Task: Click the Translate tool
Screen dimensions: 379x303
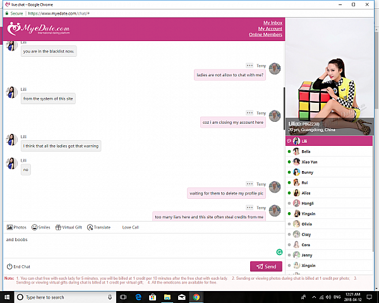Action: 99,227
